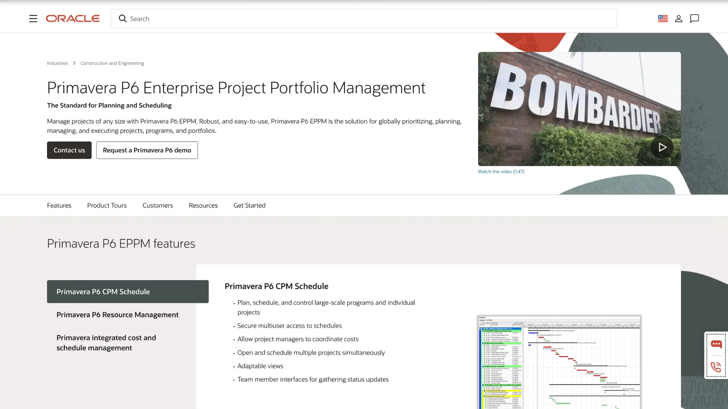
Task: Open Construction and Engineering breadcrumb link
Action: (x=112, y=63)
